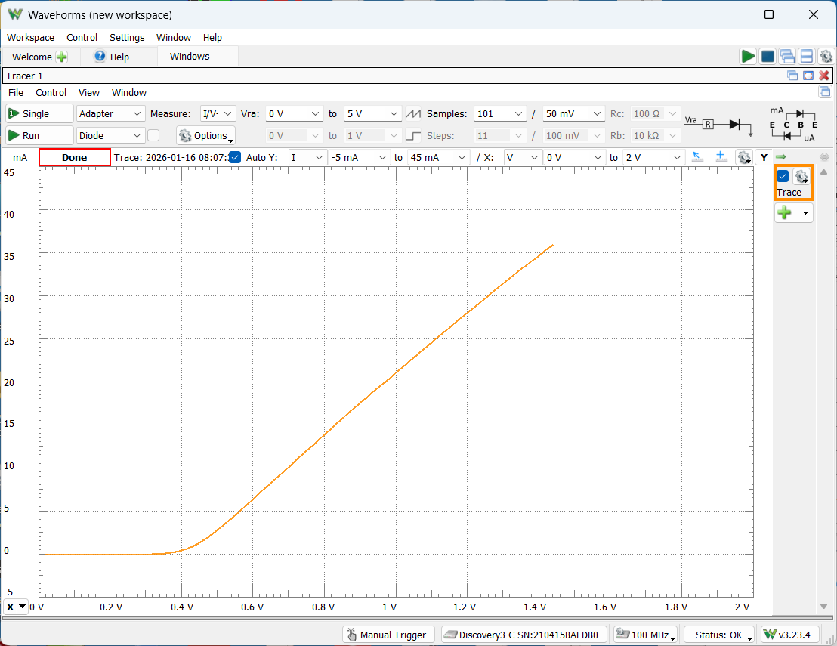Image resolution: width=837 pixels, height=646 pixels.
Task: Uncheck the Trace visibility checkbox
Action: [x=783, y=177]
